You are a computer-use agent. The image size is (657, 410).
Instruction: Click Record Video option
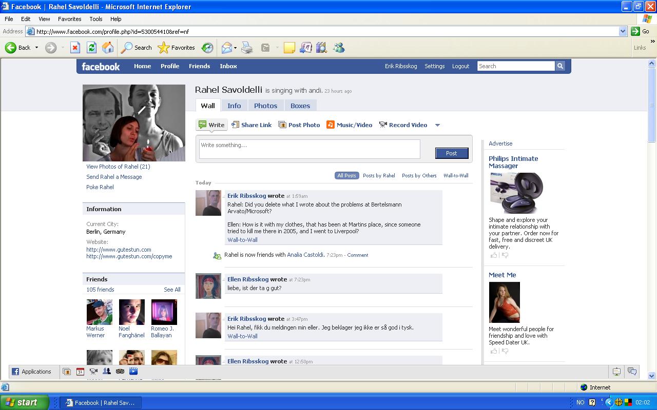tap(403, 125)
